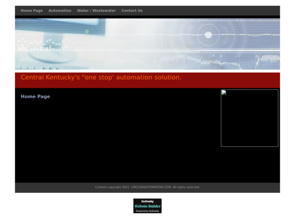
Task: Click the waveform graphic at the banner's right
Action: pos(268,58)
